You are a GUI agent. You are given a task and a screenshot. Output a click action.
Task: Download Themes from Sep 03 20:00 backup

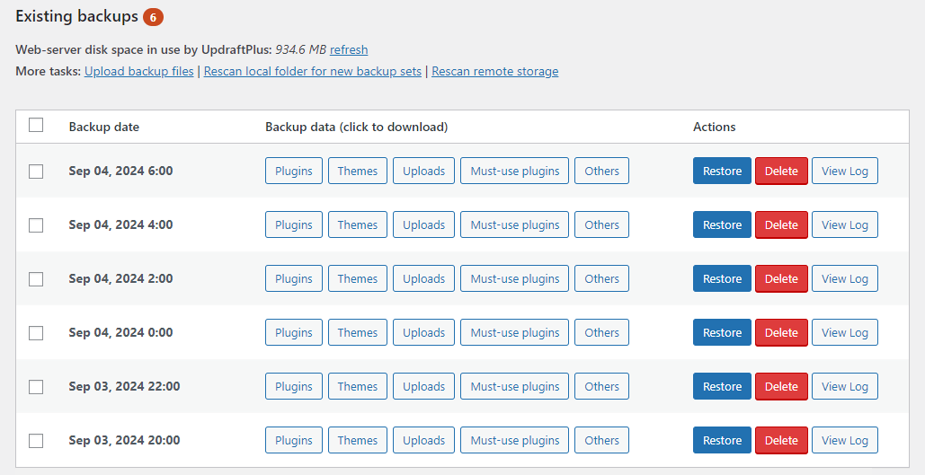[358, 440]
